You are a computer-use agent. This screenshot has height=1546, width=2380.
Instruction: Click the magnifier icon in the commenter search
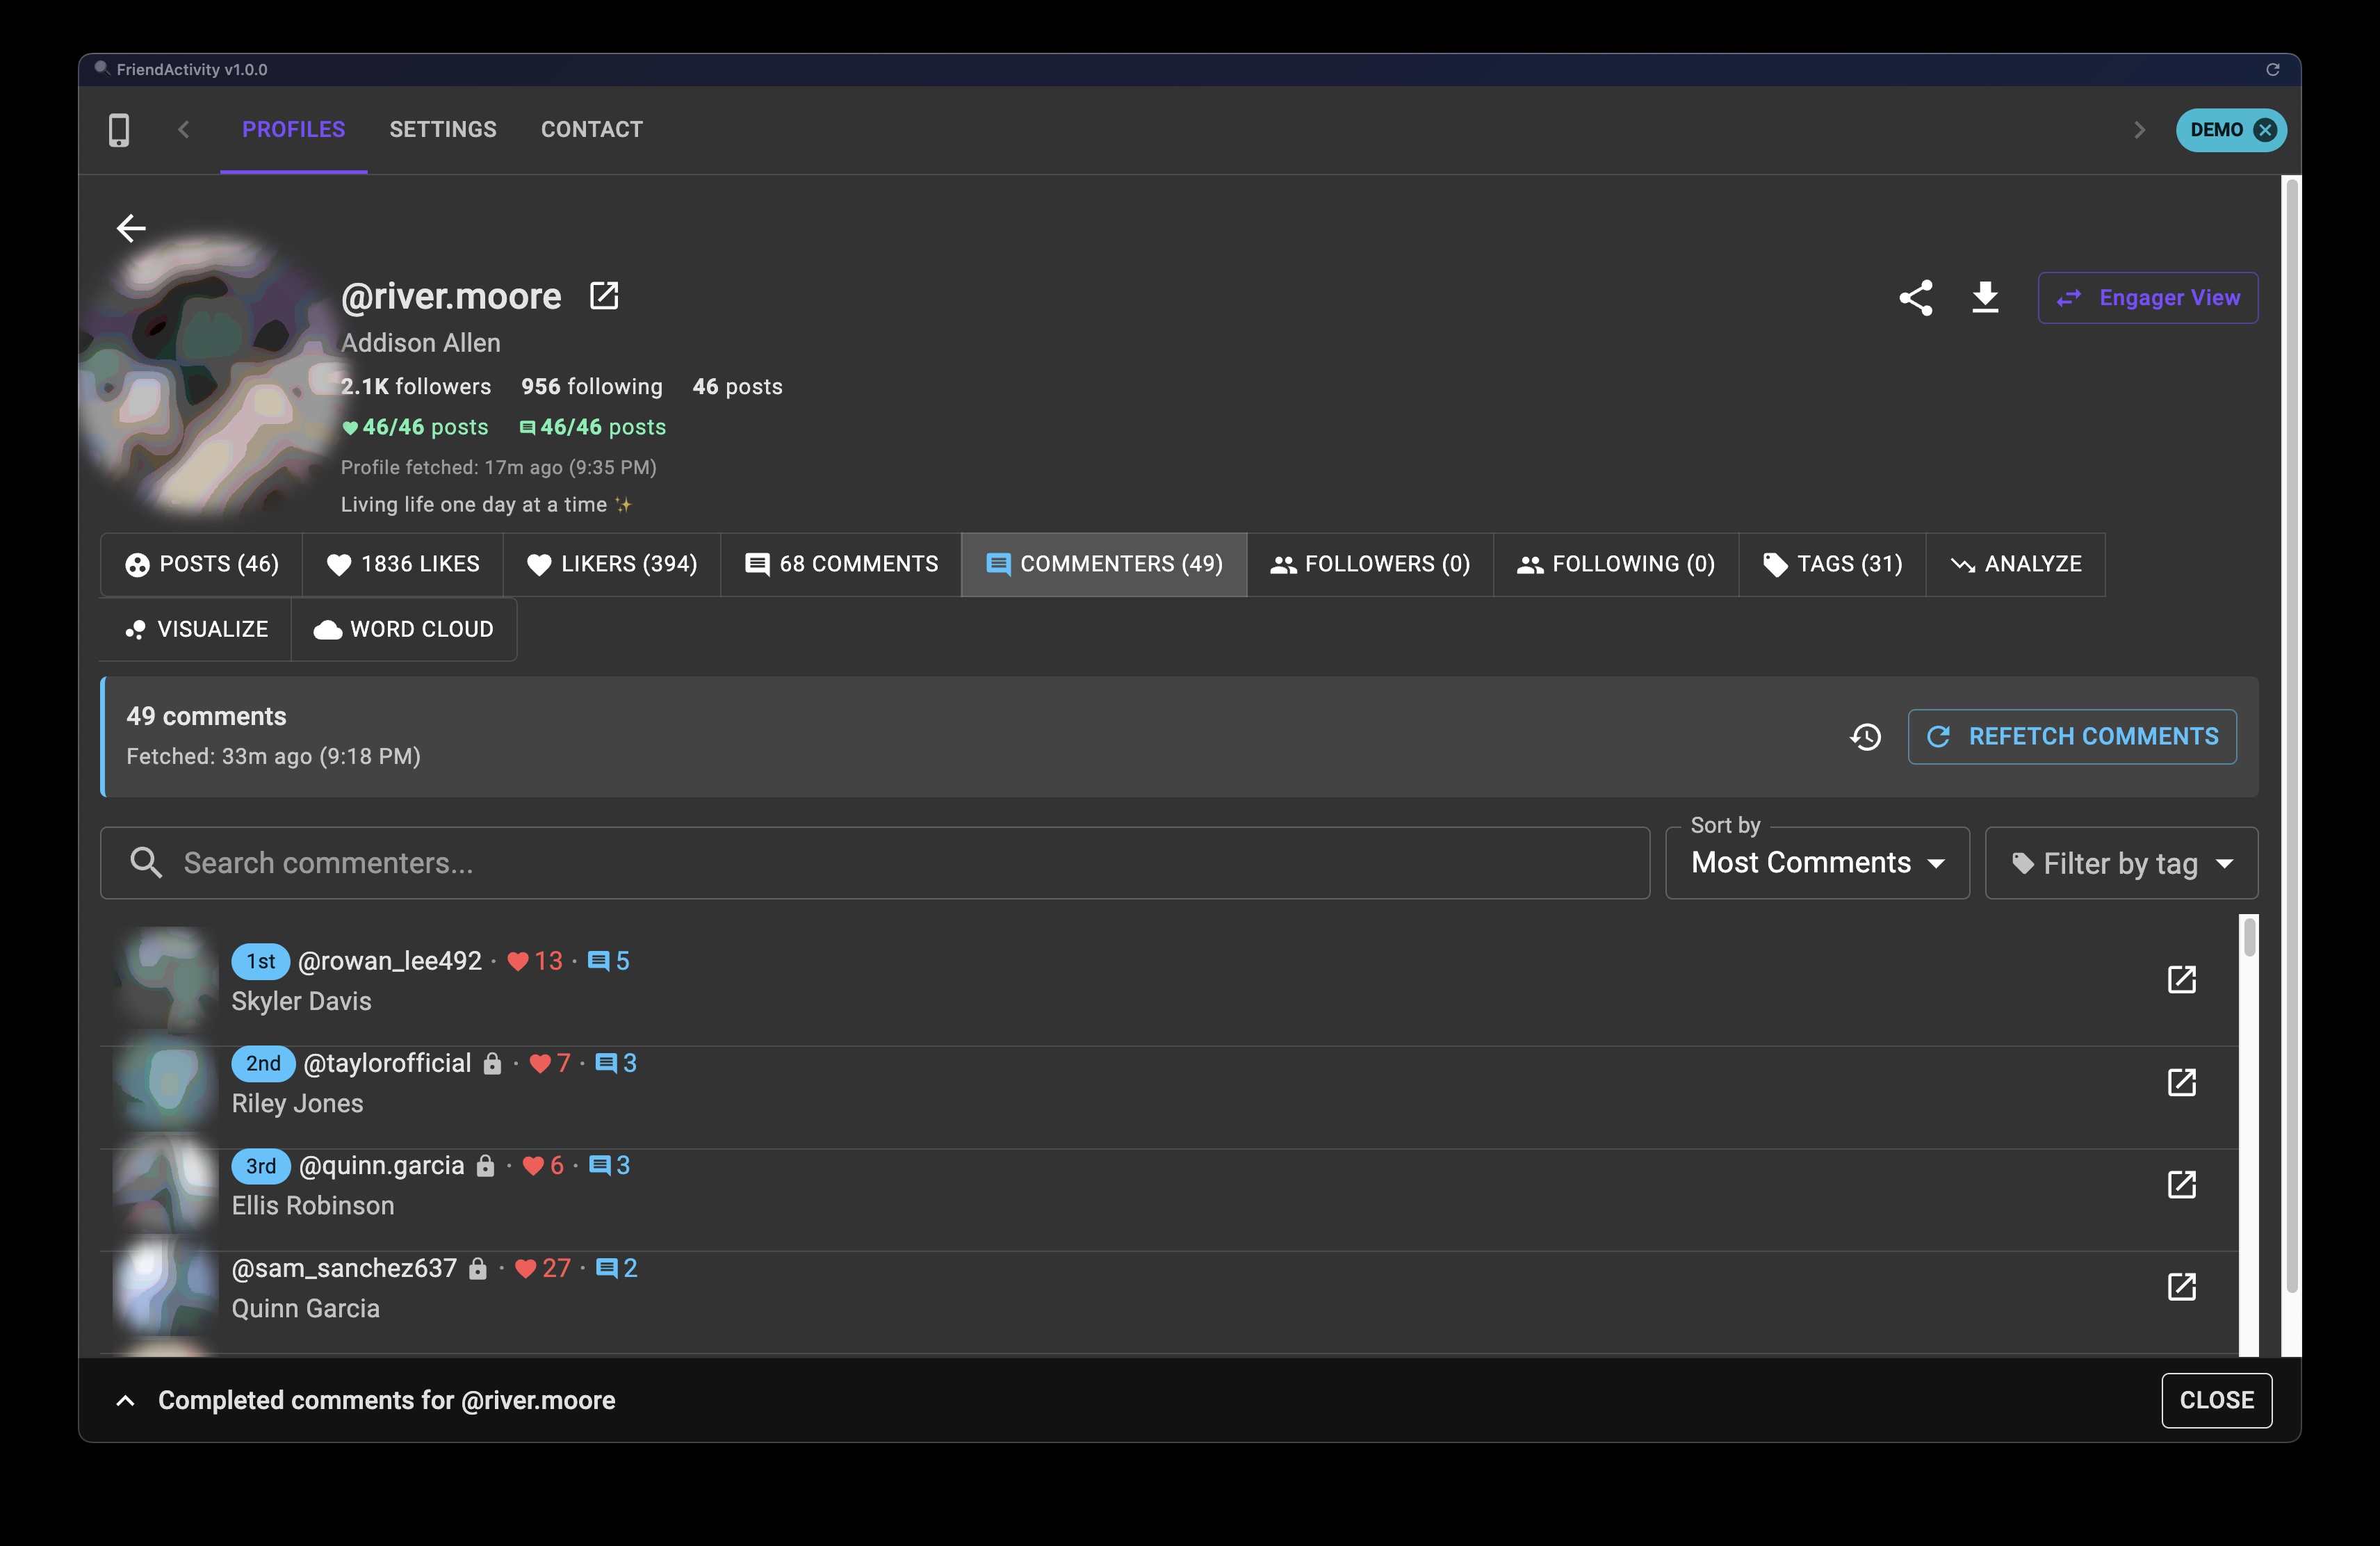coord(146,862)
